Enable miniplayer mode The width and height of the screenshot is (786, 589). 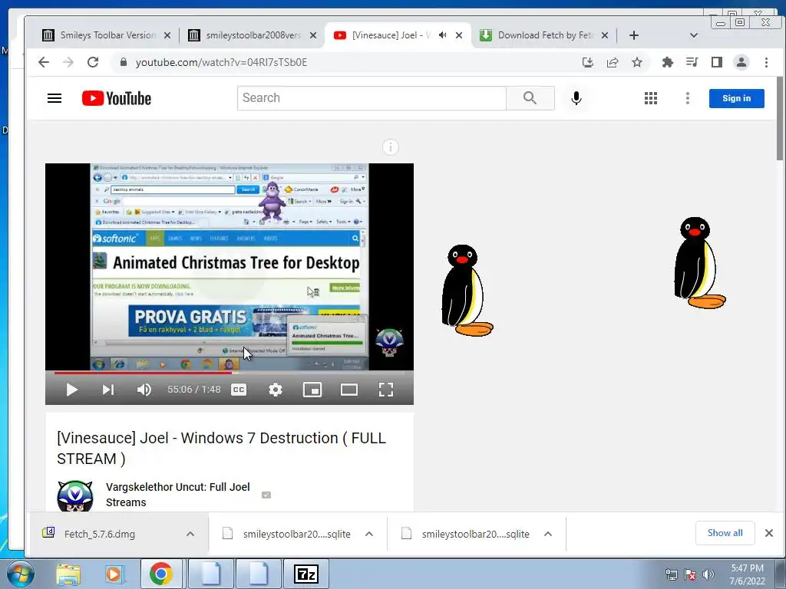[x=312, y=390]
